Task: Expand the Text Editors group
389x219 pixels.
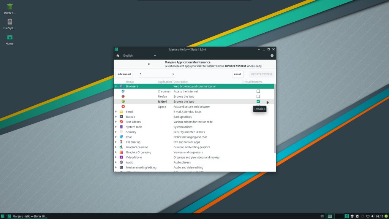Action: click(116, 122)
